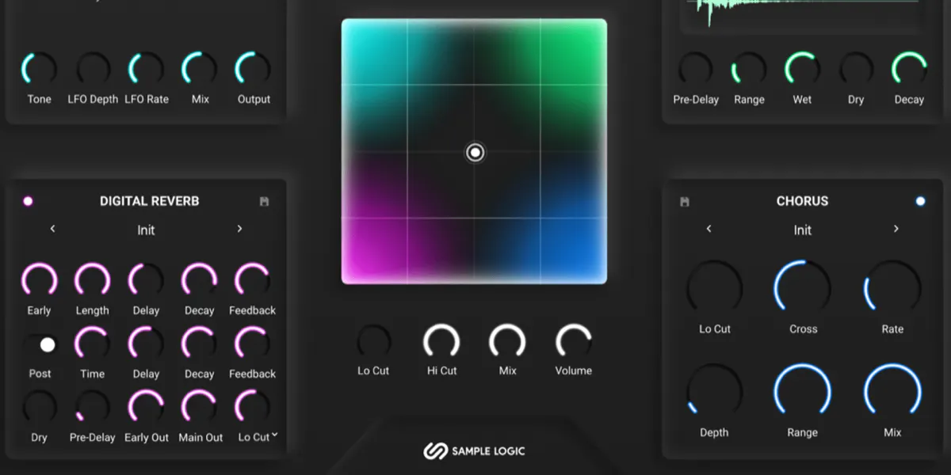Click the Init preset name in Chorus panel
Viewport: 951px width, 475px height.
coord(802,230)
